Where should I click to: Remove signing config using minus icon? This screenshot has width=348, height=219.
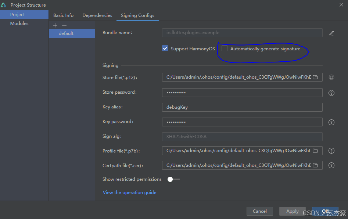point(64,25)
